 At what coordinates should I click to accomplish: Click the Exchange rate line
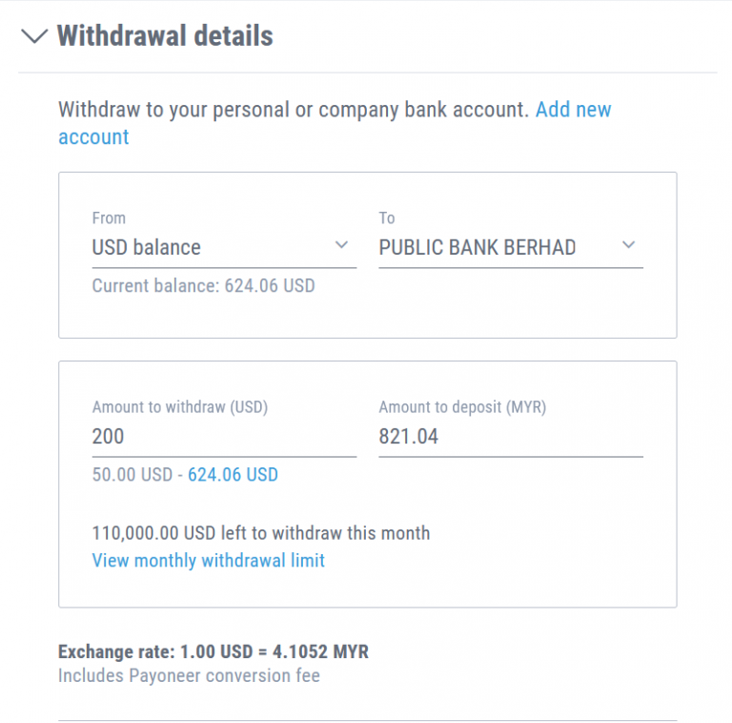213,652
